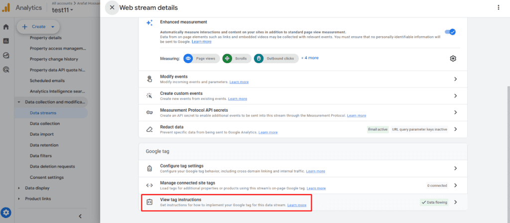Click the View tag instructions code icon
The height and width of the screenshot is (223, 510).
tap(149, 202)
